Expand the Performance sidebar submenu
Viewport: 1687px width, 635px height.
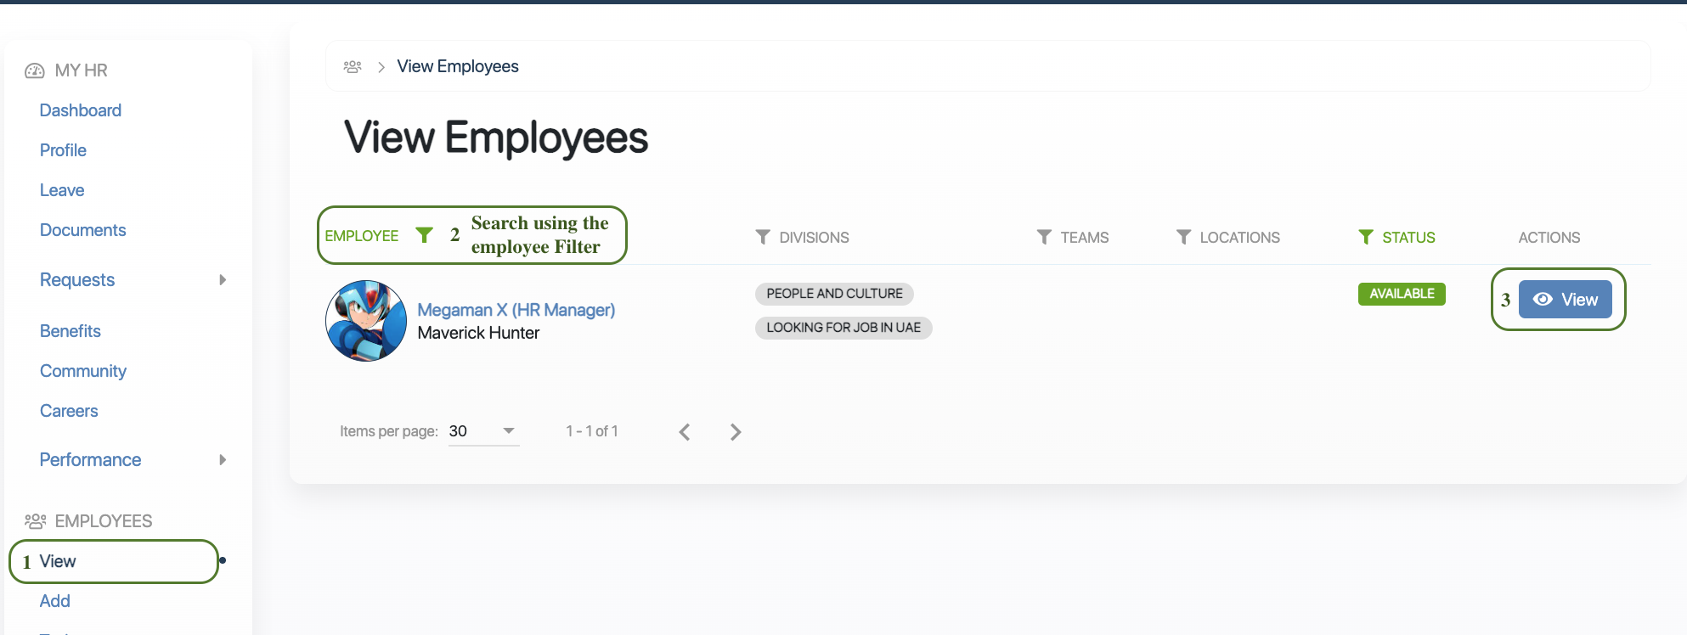pyautogui.click(x=223, y=460)
